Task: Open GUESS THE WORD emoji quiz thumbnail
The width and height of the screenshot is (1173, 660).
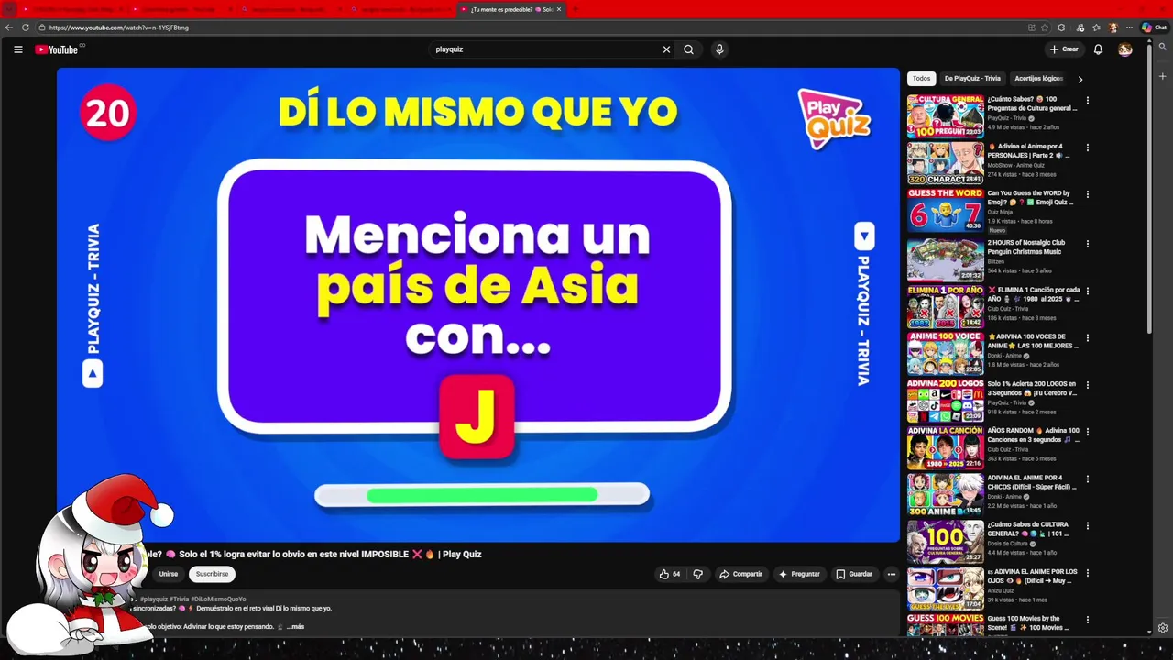Action: coord(946,210)
